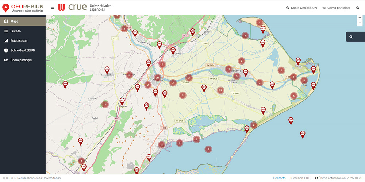Go to Estadísticas in the sidebar
Image resolution: width=365 pixels, height=182 pixels.
coord(23,41)
